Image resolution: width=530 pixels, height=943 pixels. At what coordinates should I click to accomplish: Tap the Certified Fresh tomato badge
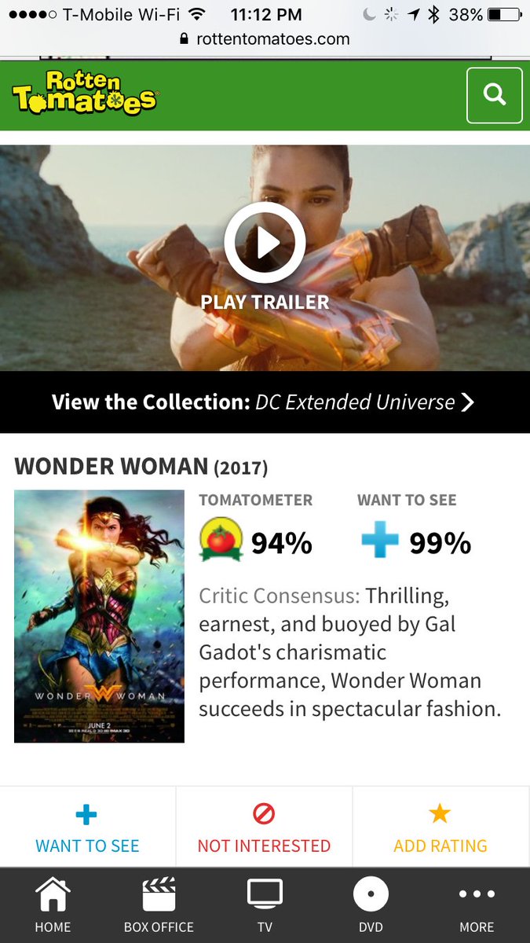[221, 540]
